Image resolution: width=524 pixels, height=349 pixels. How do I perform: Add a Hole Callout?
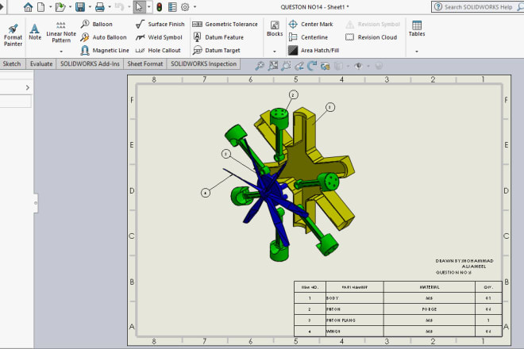coord(158,51)
